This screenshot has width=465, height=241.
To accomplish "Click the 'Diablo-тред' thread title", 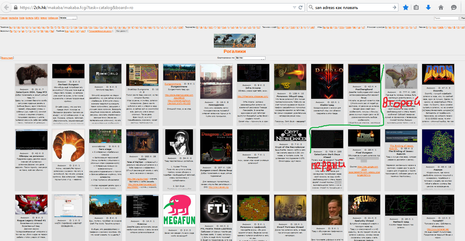I will click(327, 106).
